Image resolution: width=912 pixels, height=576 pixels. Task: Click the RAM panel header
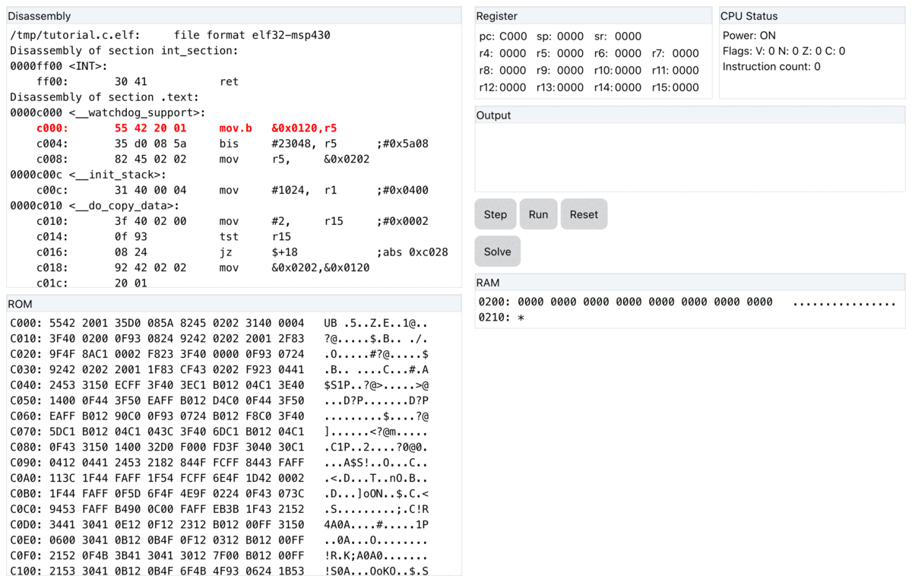pos(690,282)
